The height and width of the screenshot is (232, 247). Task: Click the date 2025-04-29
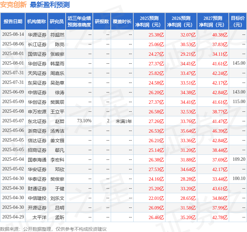point(13,217)
